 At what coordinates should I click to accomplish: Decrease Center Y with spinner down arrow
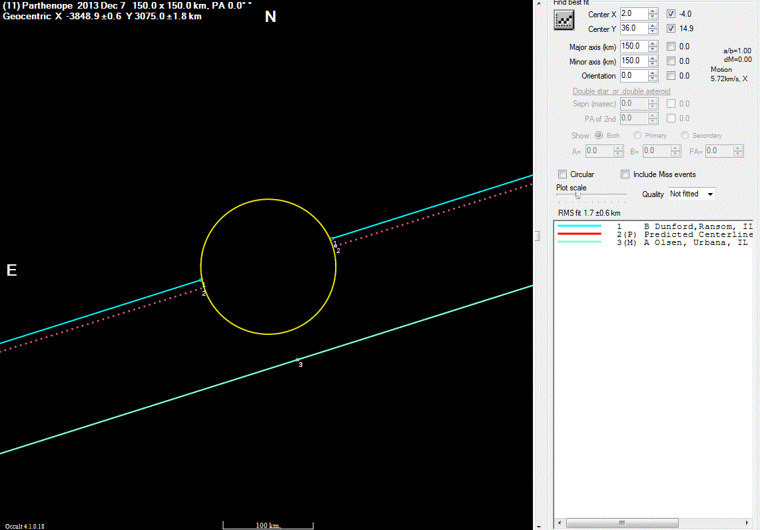[x=653, y=31]
